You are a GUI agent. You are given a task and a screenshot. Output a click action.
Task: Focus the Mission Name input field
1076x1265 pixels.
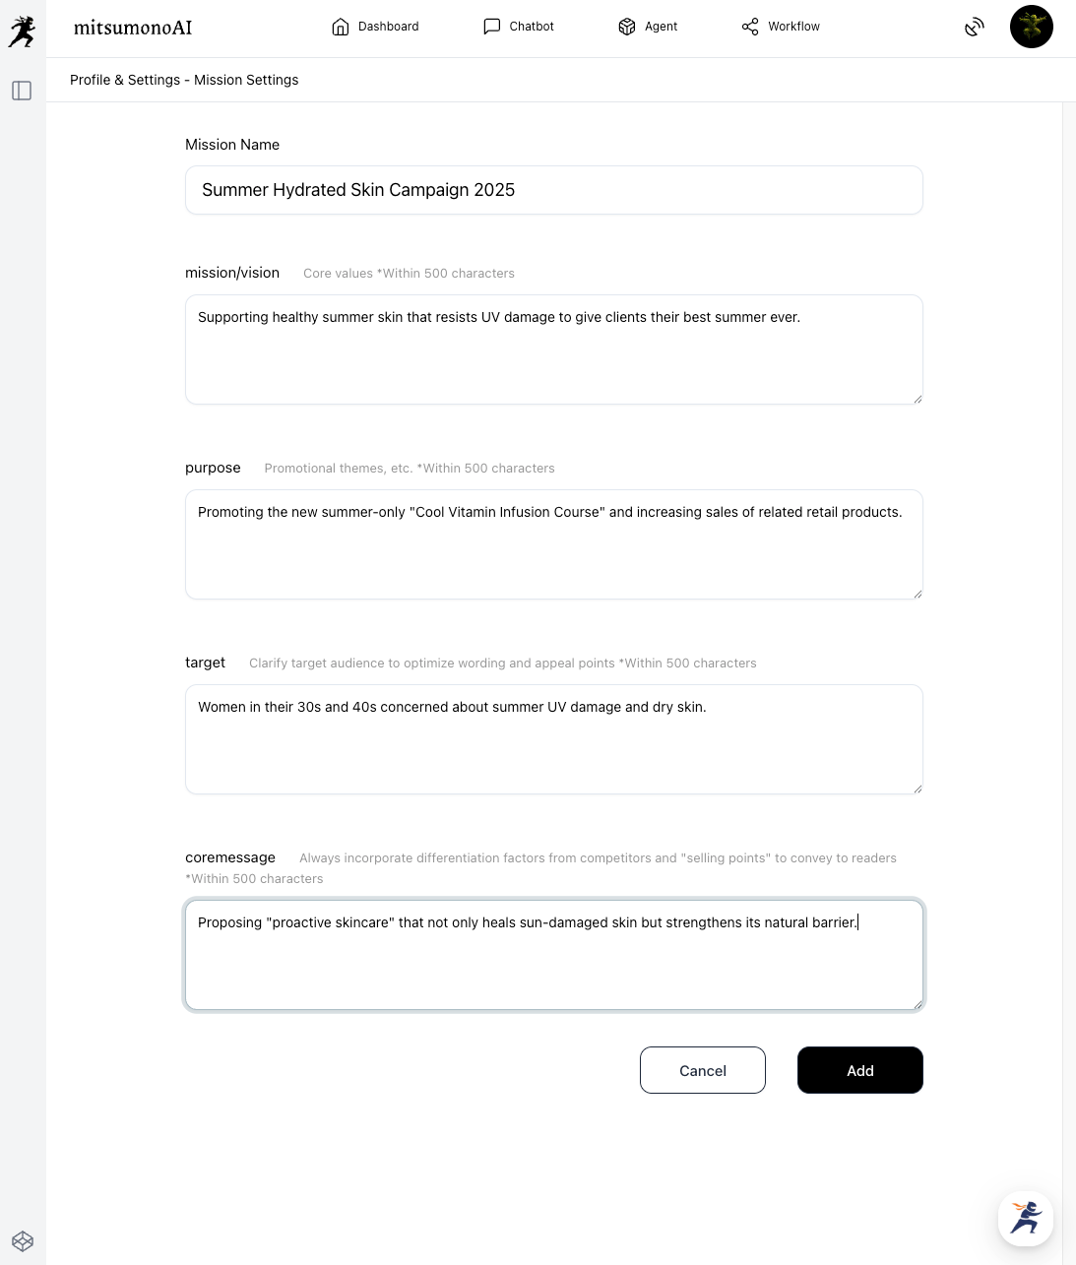pos(553,190)
